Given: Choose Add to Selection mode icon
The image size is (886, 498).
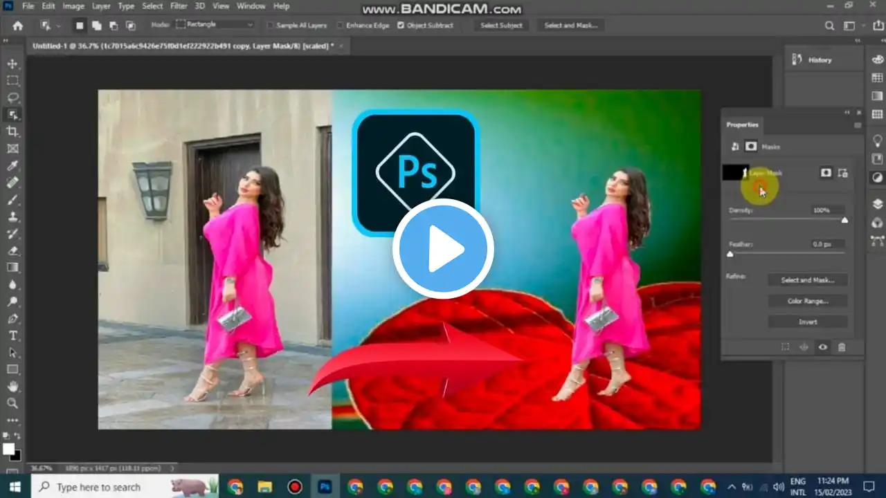Looking at the screenshot, I should click(x=96, y=26).
